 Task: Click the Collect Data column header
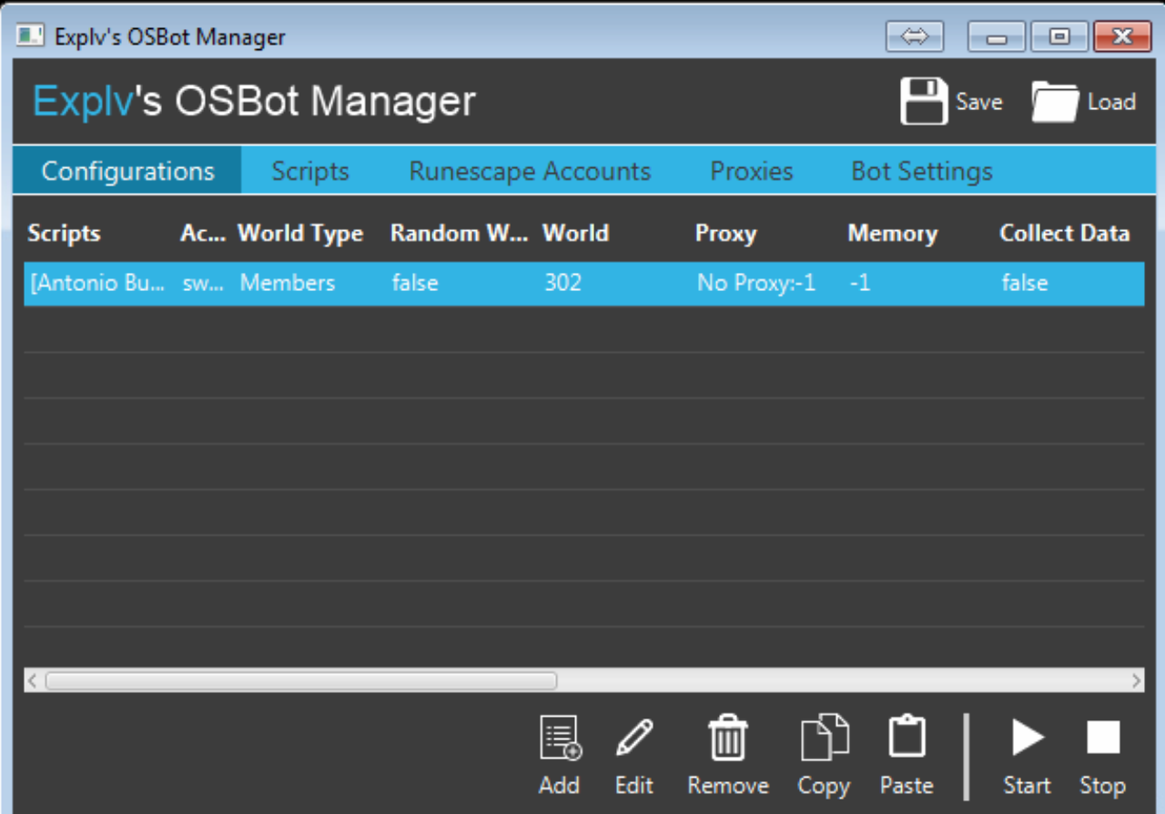[1064, 234]
